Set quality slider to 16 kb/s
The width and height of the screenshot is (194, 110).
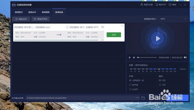click(x=131, y=69)
